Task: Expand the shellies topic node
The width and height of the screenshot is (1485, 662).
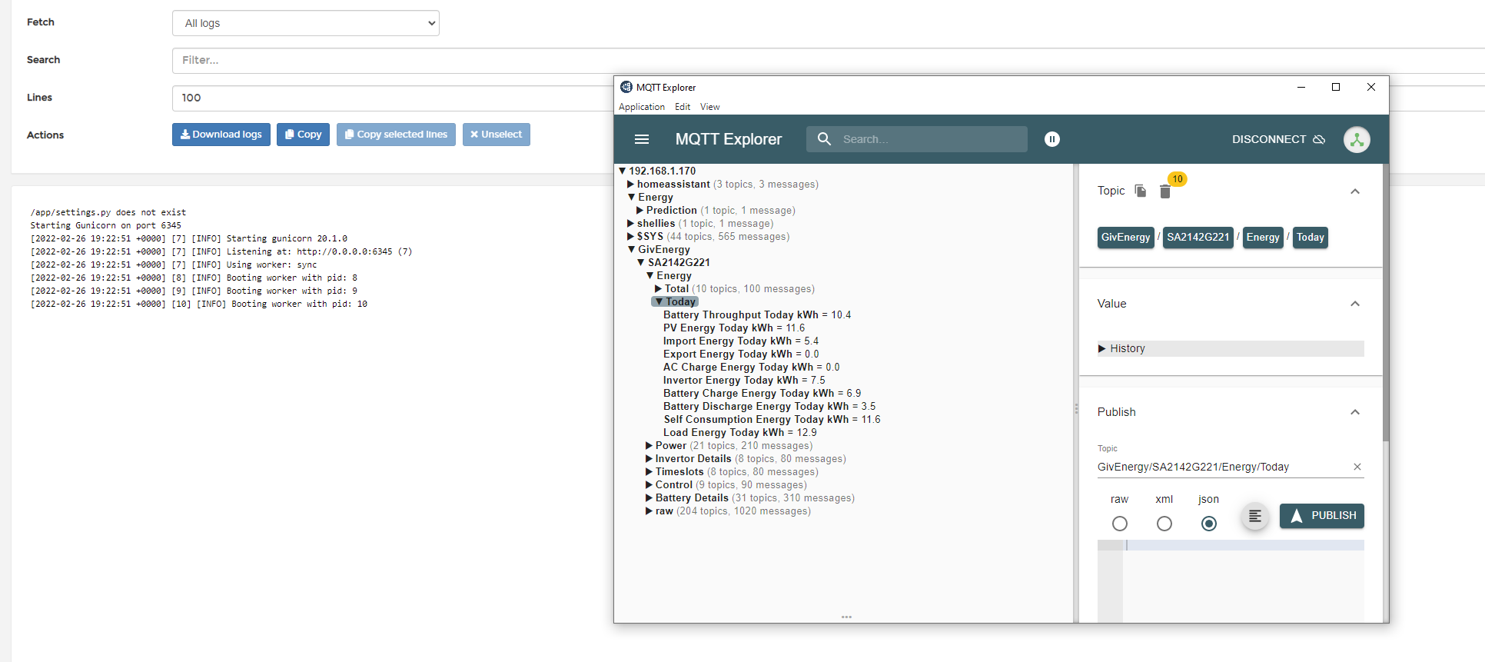Action: [631, 224]
